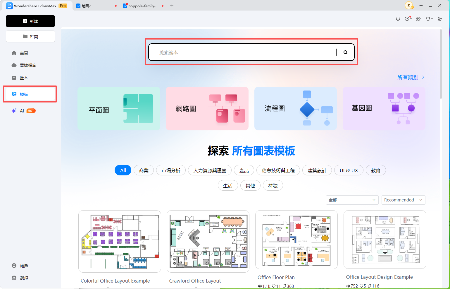Switch to the 繪圖7 tab
Screen dimensions: 450x289
click(96, 6)
